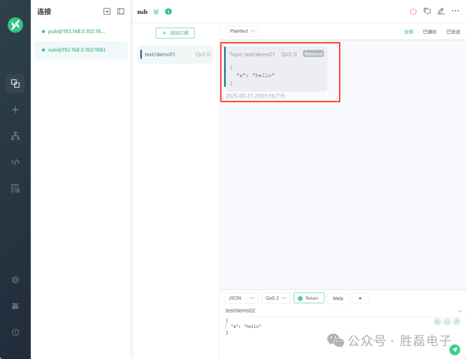Add a new connection with plus-square icon
This screenshot has width=466, height=359.
click(x=107, y=11)
